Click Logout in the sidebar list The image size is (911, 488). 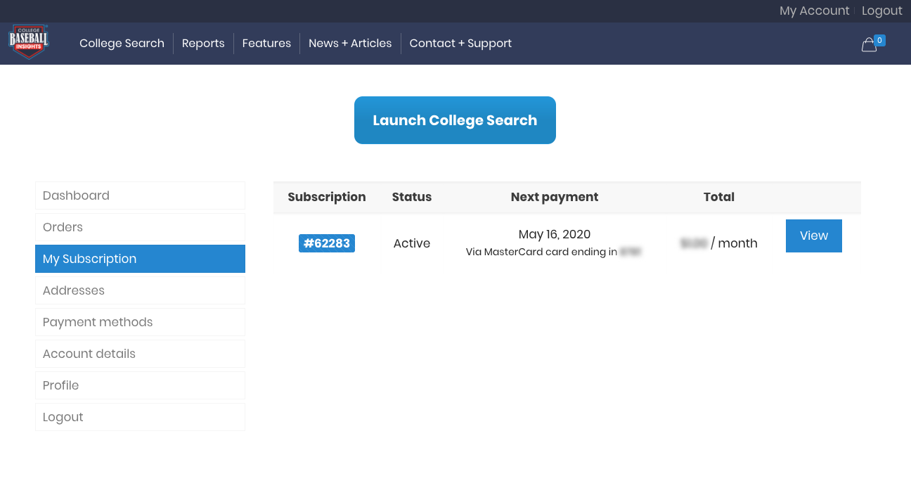140,417
